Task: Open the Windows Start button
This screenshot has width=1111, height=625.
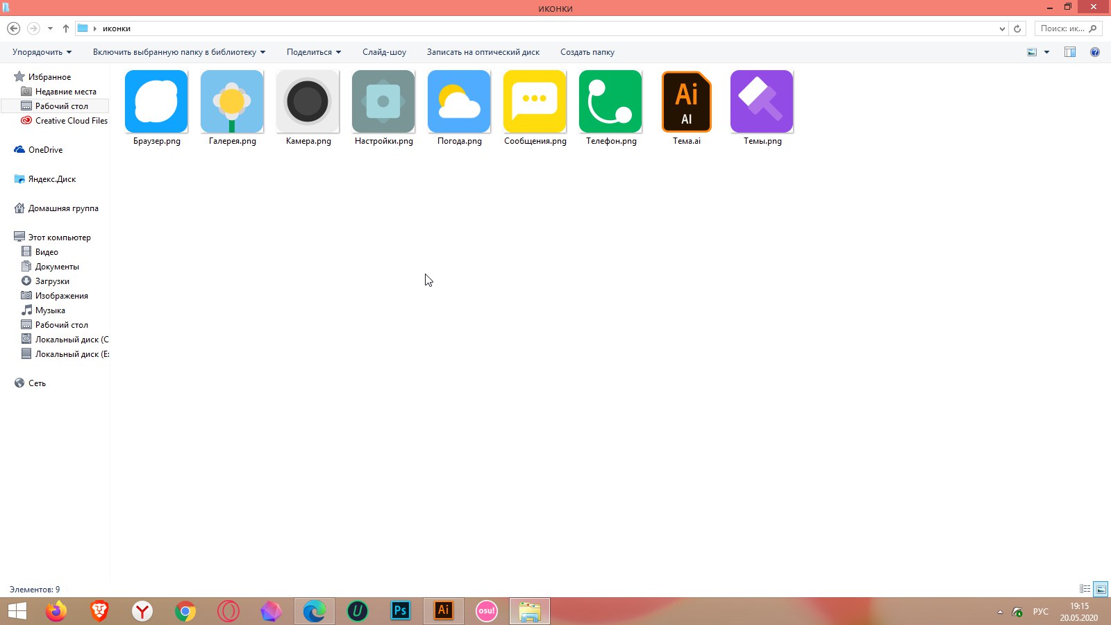Action: pos(17,611)
